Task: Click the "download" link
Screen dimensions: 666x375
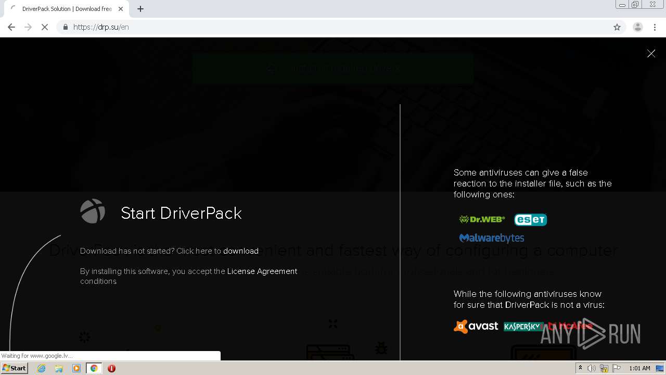Action: (x=241, y=251)
